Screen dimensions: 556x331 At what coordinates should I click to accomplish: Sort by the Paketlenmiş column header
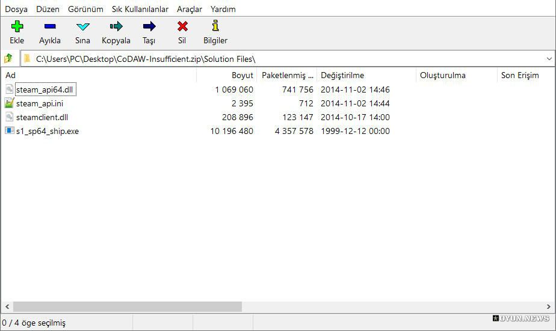click(x=287, y=75)
